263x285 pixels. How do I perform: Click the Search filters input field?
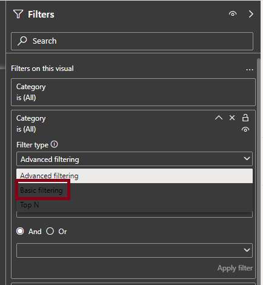coord(132,41)
